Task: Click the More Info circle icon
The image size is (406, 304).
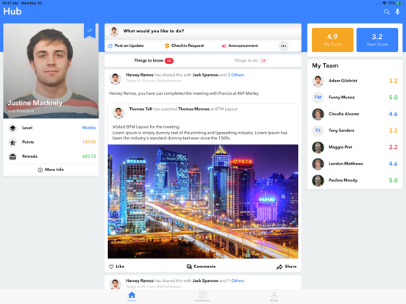Action: coord(40,170)
